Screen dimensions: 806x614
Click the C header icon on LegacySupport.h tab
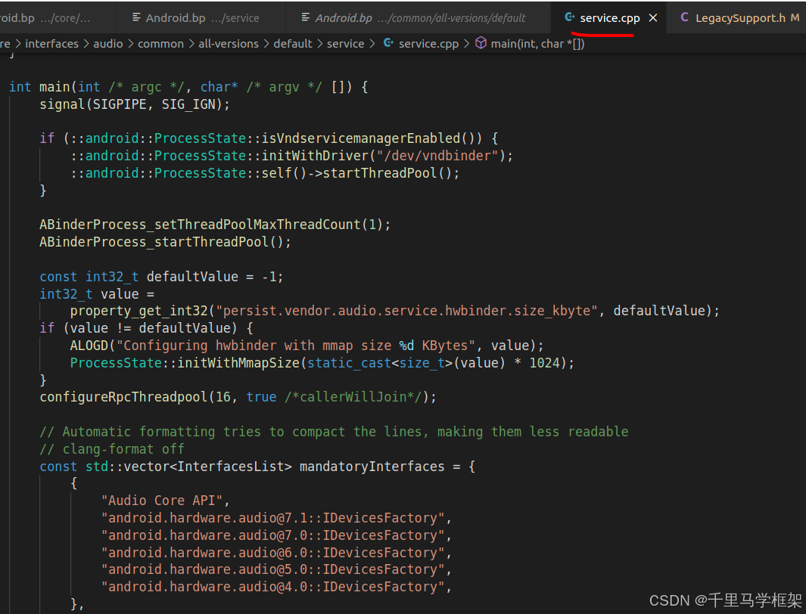(x=685, y=17)
